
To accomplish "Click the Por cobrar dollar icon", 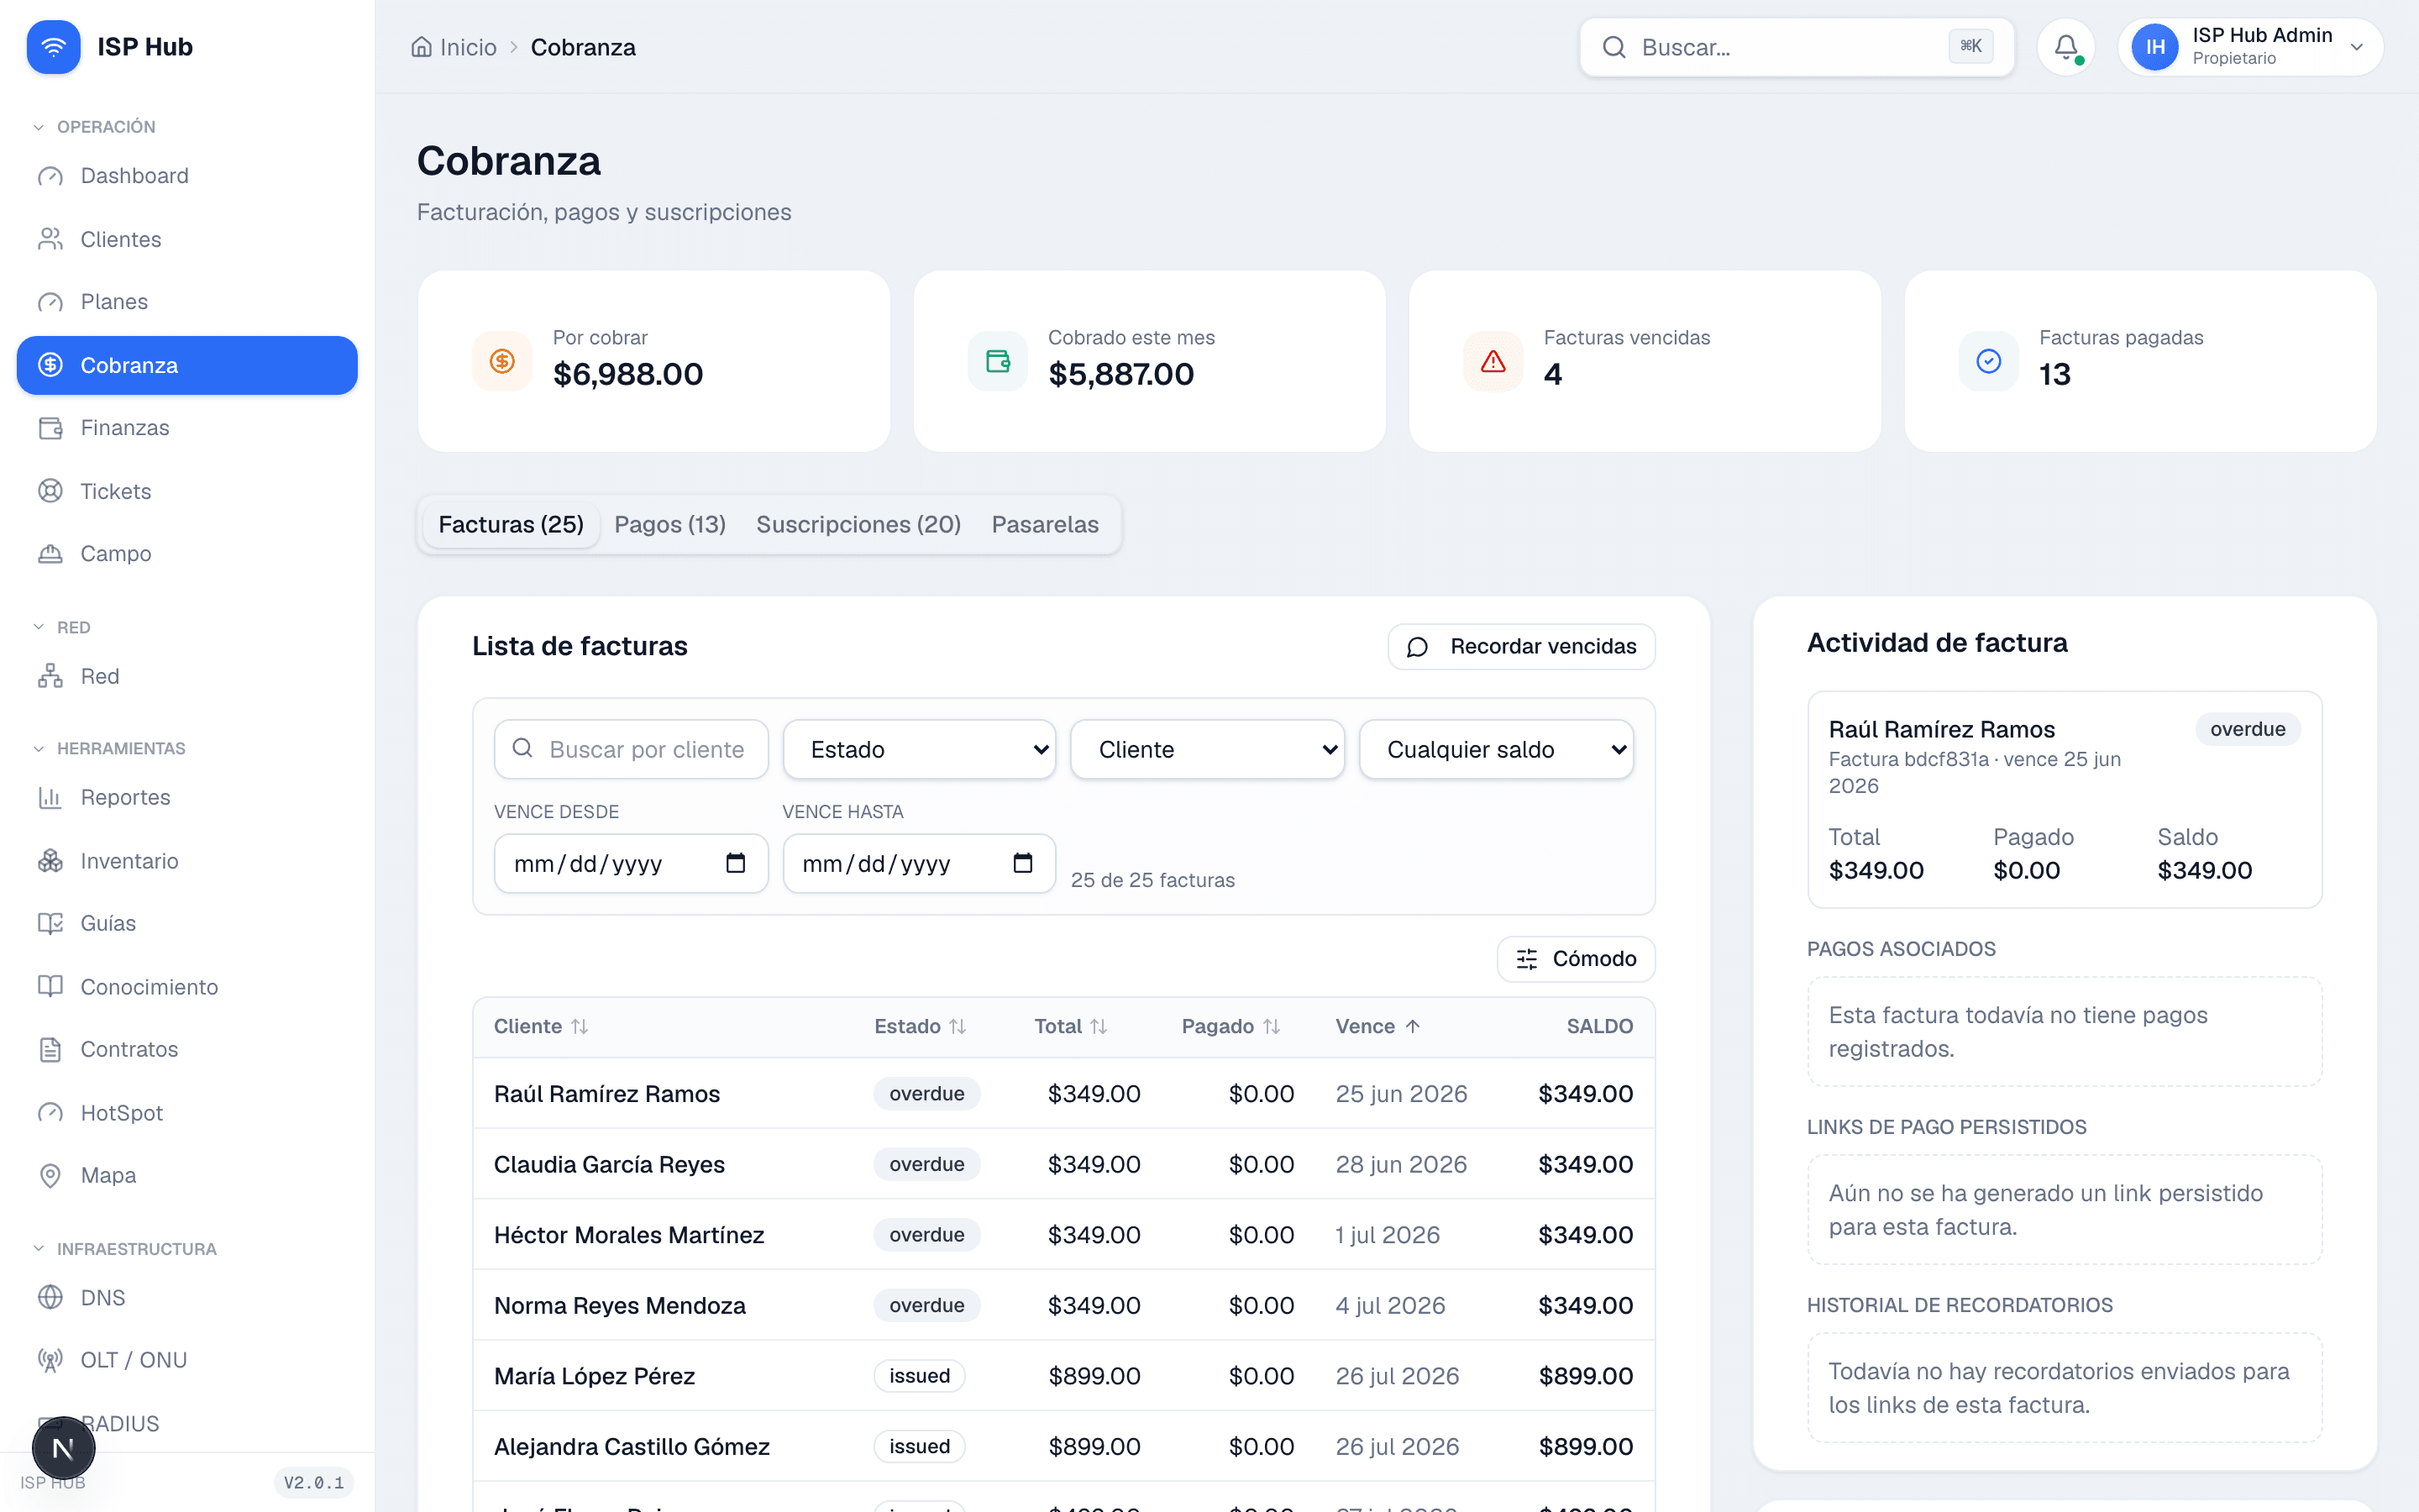I will click(501, 361).
